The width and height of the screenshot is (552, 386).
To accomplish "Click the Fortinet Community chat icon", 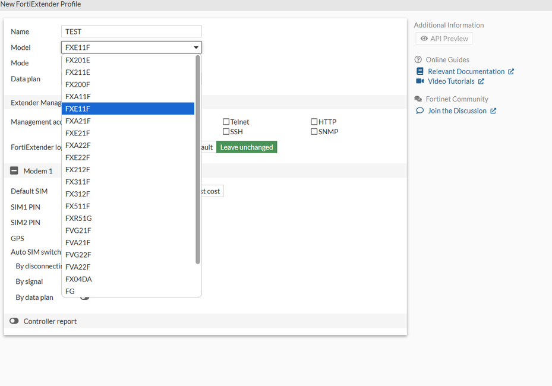I will pyautogui.click(x=418, y=99).
